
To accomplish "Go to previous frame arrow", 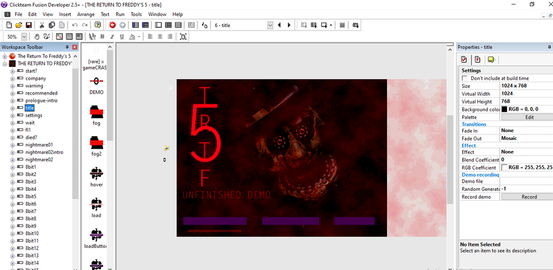I will pyautogui.click(x=280, y=25).
